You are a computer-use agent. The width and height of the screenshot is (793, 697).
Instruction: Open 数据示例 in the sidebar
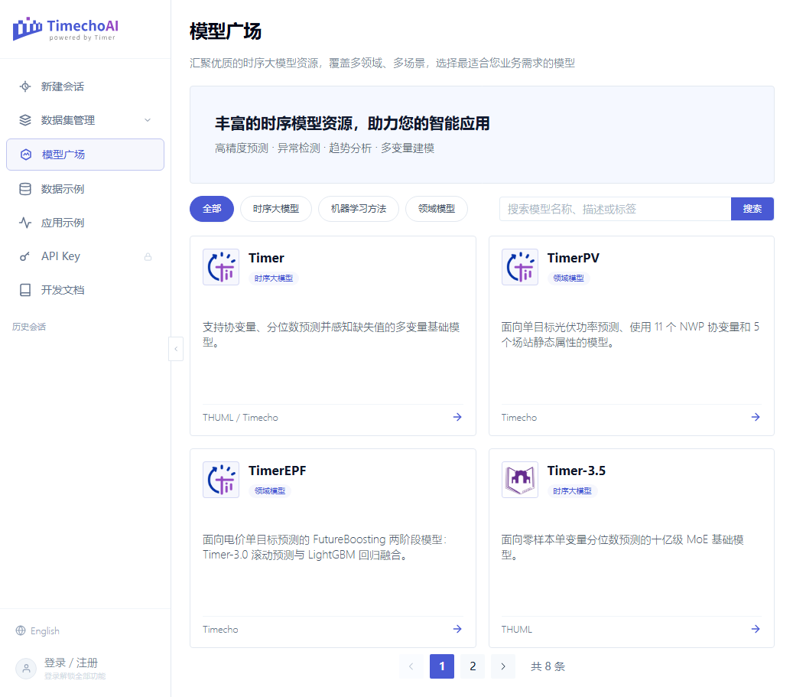click(85, 189)
